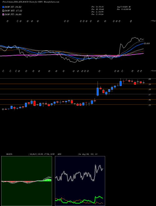Click the chart title mentioning SIBN MunafaSutra.com
Image resolution: width=156 pixels, height=206 pixels.
(x=31, y=2)
